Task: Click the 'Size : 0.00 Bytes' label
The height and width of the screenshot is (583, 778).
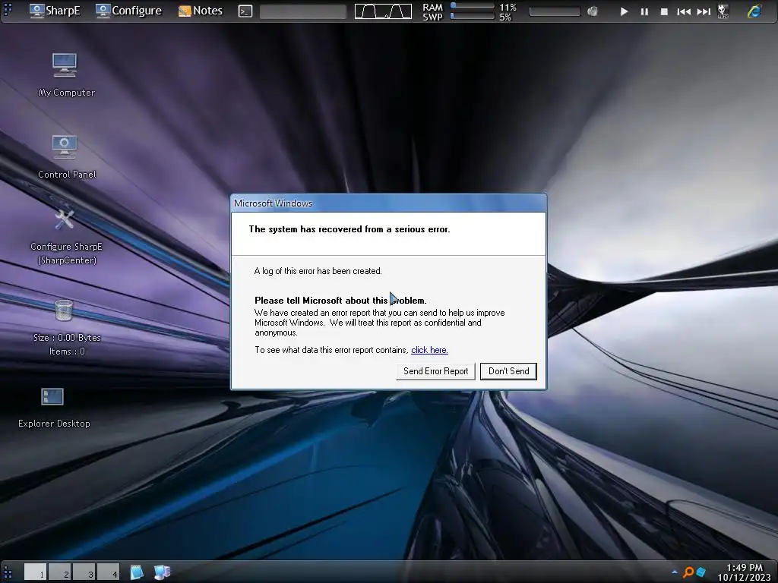Action: (67, 338)
